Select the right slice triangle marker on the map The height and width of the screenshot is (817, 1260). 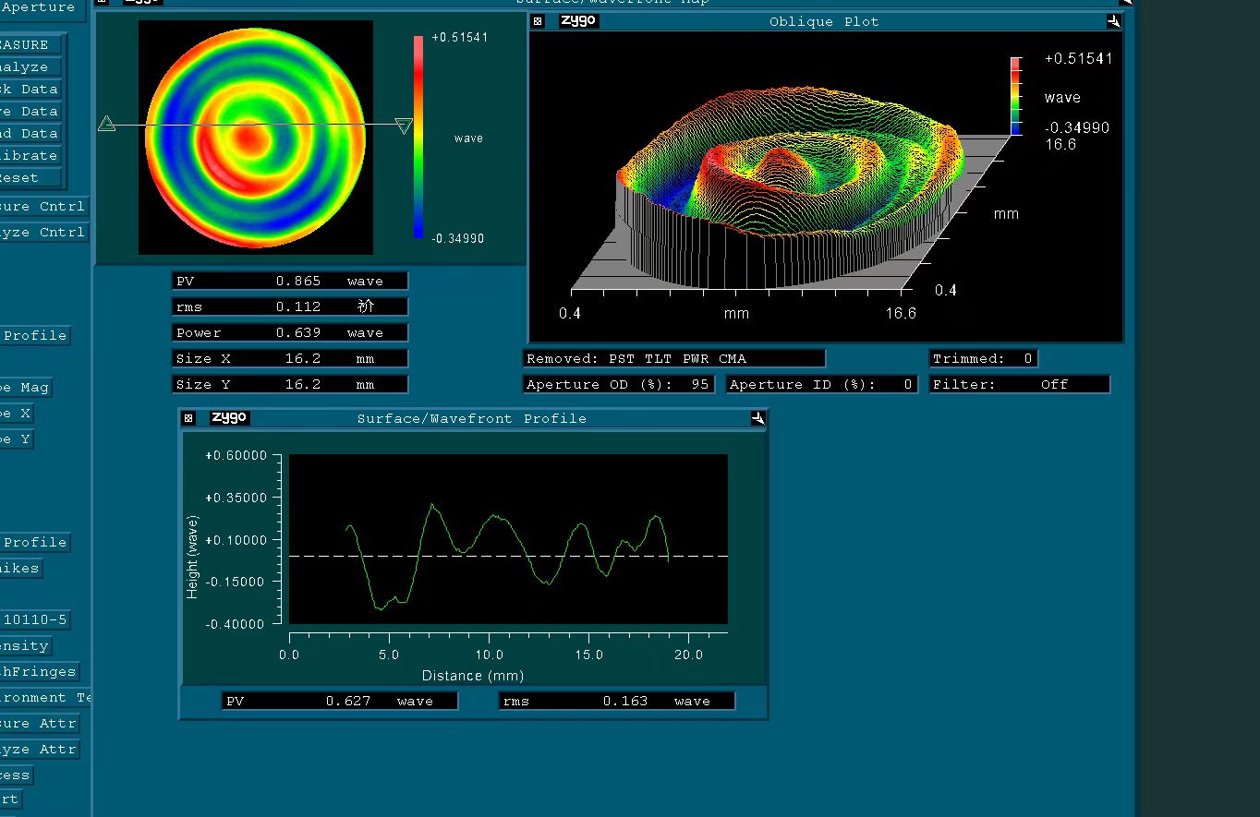[x=404, y=126]
